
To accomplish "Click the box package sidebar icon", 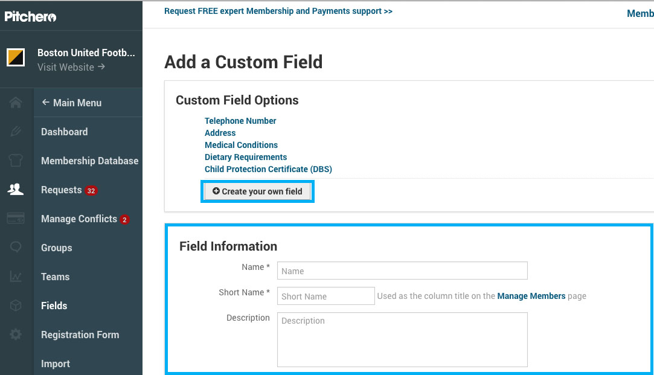I will point(16,306).
